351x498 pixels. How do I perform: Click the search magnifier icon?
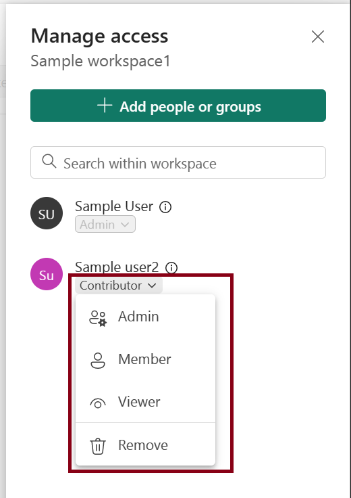(x=49, y=162)
